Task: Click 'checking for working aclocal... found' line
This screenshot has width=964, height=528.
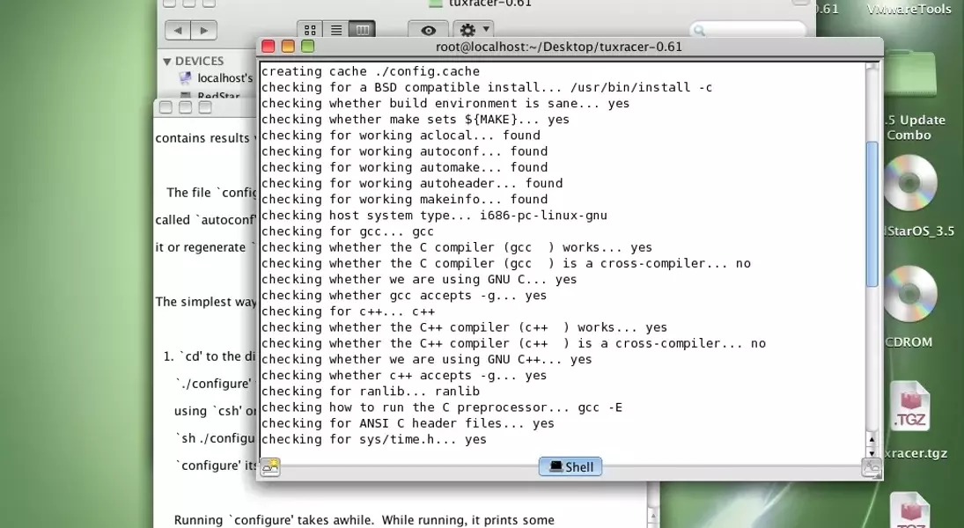Action: (401, 136)
